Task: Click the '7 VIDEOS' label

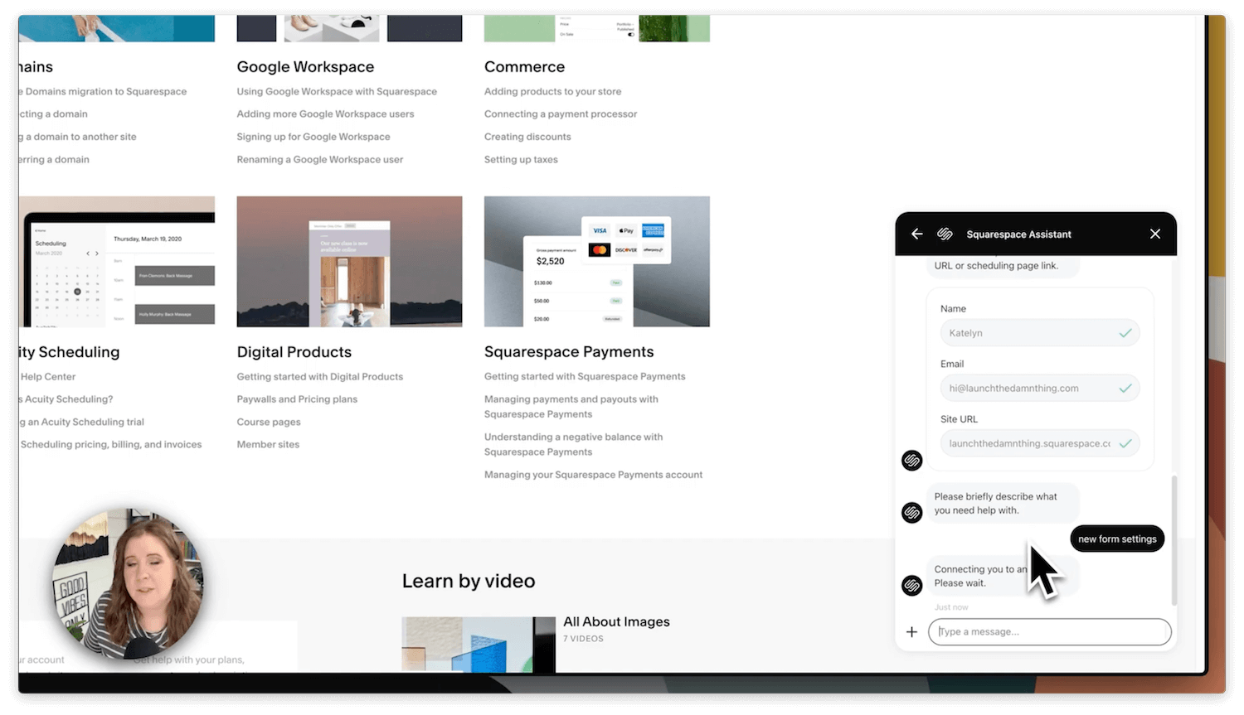Action: coord(583,639)
